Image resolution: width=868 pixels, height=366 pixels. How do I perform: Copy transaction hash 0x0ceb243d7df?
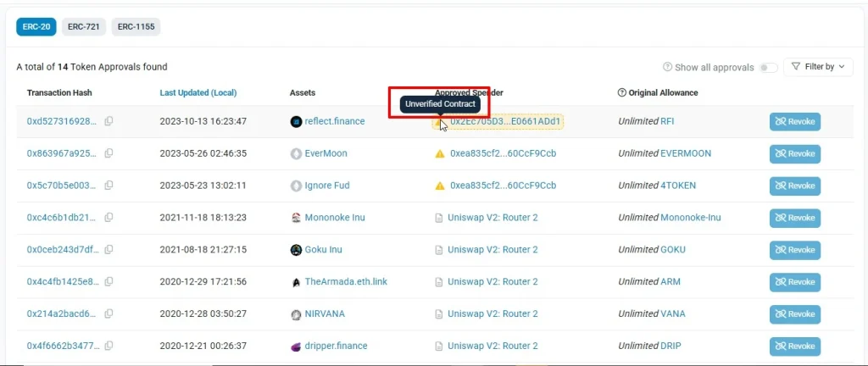pyautogui.click(x=109, y=249)
